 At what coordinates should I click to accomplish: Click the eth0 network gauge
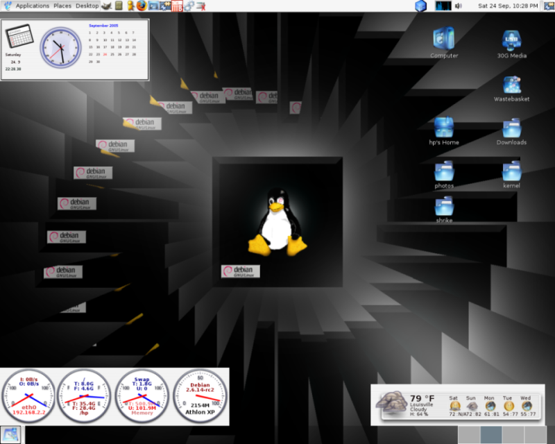pos(28,396)
